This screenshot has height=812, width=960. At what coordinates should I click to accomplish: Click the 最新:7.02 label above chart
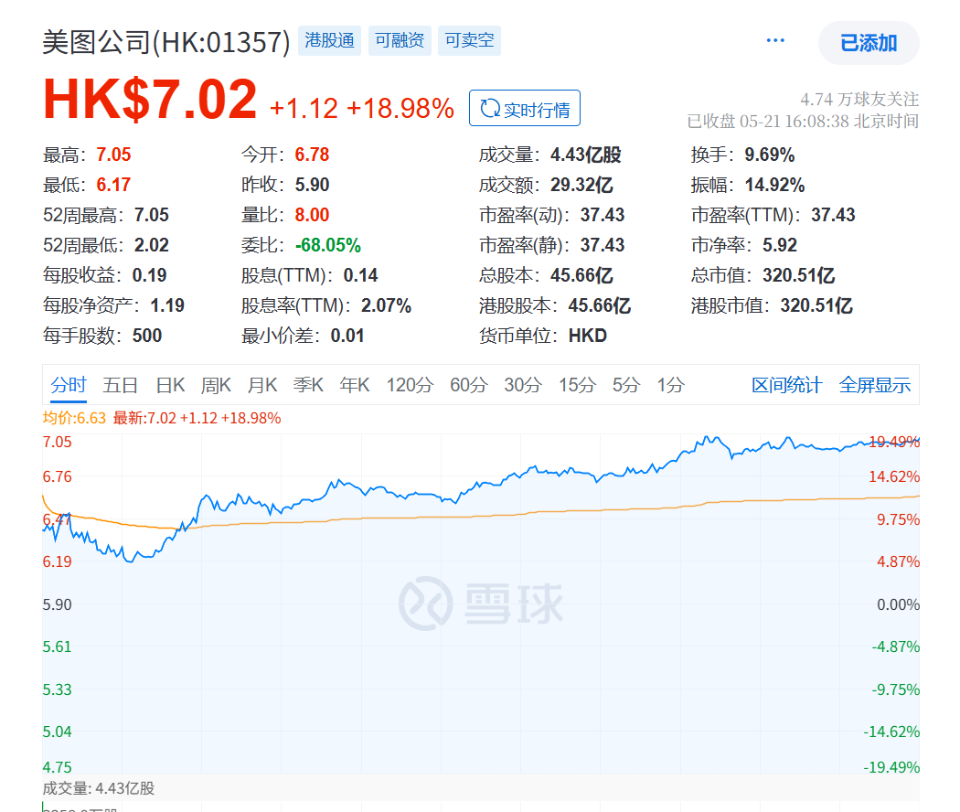(197, 418)
